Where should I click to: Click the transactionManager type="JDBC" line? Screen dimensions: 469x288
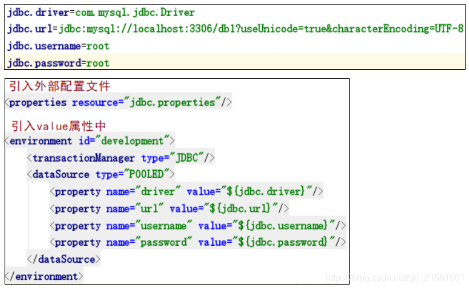[121, 158]
